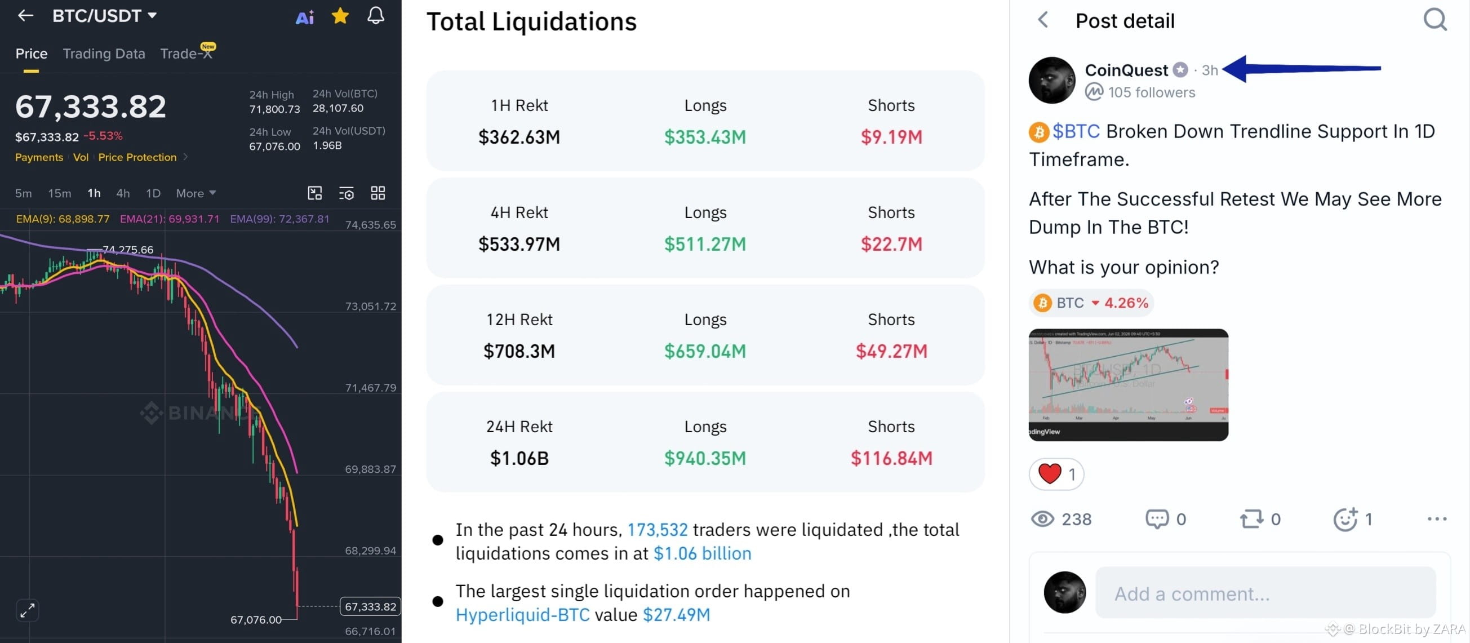Select the 4h timeframe

[x=123, y=193]
